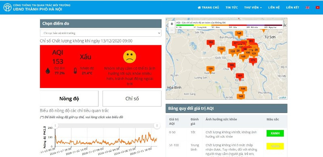323x157 pixels.
Task: Open the LIÊN HỆ contact page
Action: tap(274, 7)
